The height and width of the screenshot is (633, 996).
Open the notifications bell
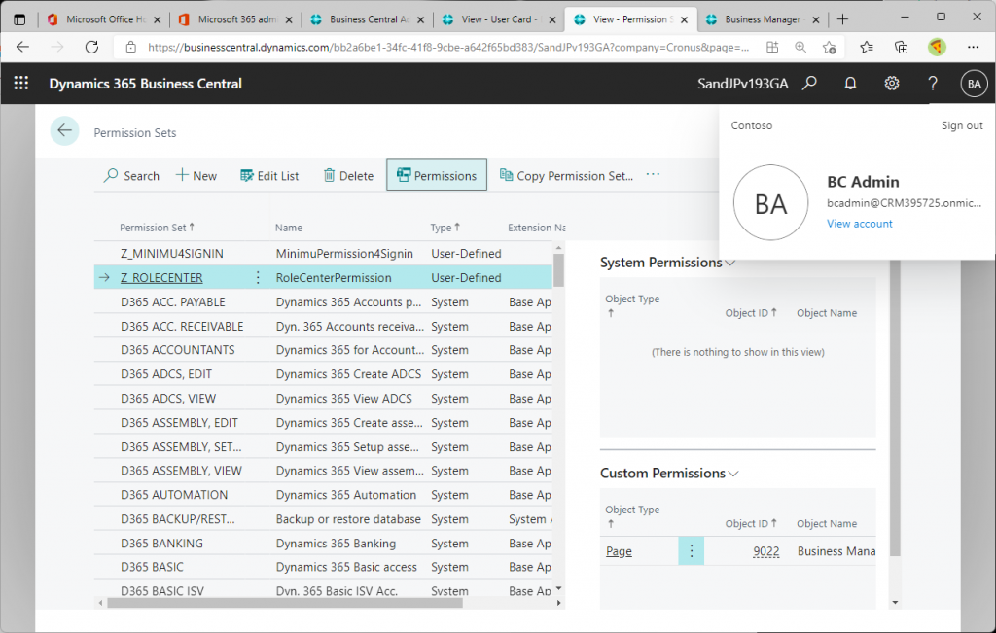tap(850, 84)
